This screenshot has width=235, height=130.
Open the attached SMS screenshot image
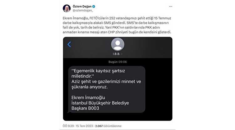click(118, 79)
